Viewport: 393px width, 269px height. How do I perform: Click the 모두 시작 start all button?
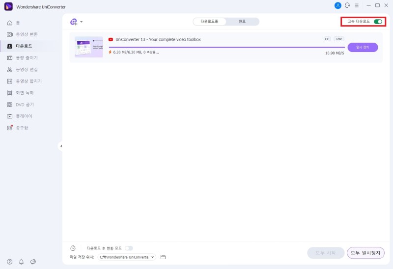click(x=326, y=253)
